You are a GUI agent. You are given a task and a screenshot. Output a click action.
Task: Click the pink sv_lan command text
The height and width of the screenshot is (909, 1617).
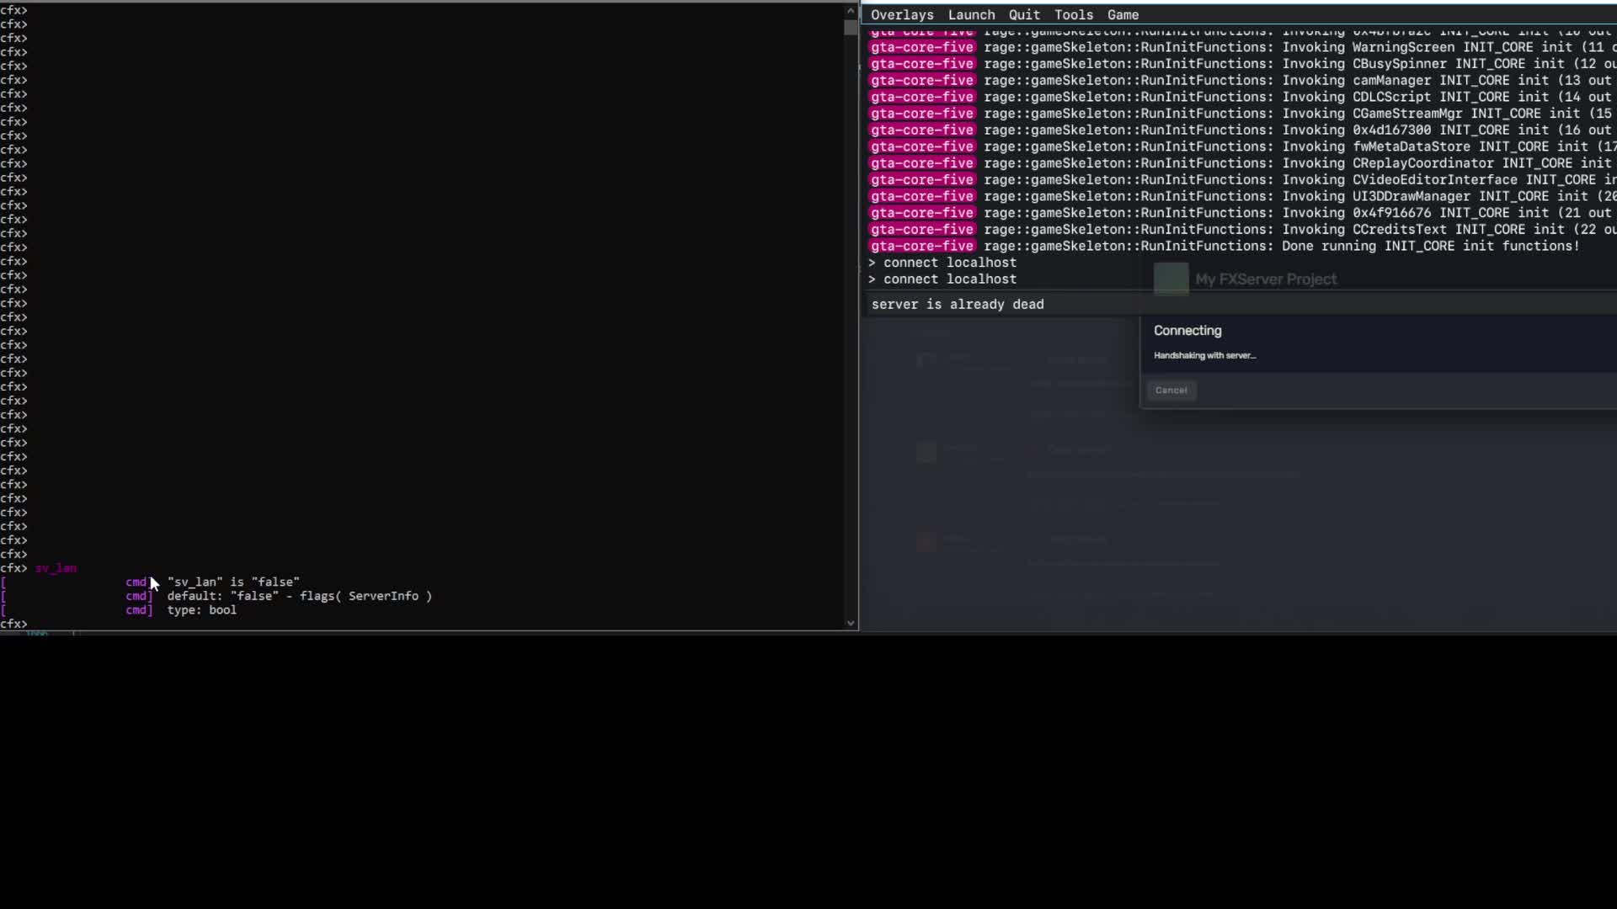pyautogui.click(x=56, y=568)
